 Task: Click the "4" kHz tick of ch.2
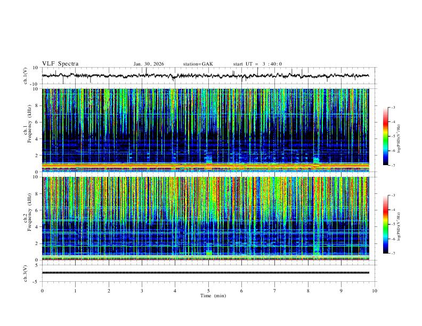pos(37,227)
